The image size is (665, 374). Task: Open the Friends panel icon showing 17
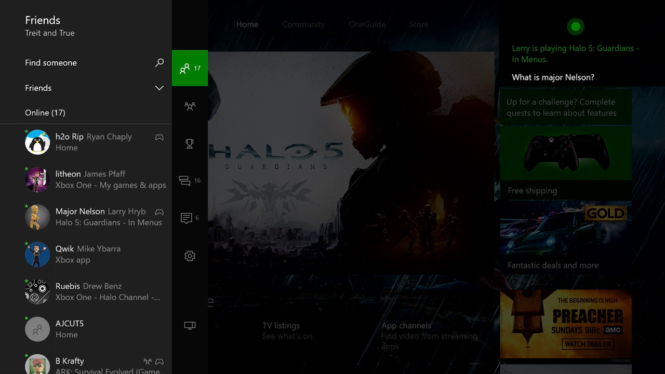click(189, 68)
